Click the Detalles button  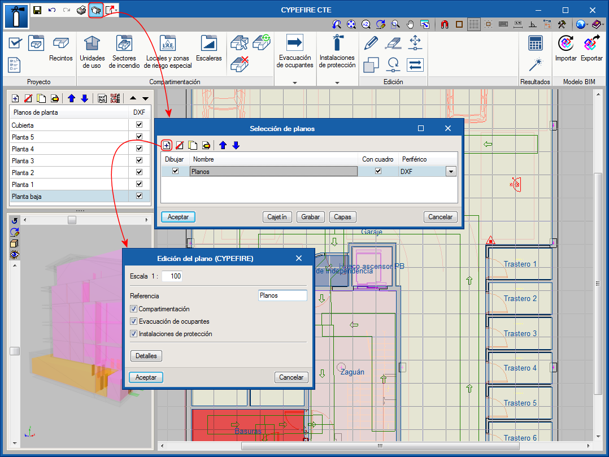pos(146,356)
